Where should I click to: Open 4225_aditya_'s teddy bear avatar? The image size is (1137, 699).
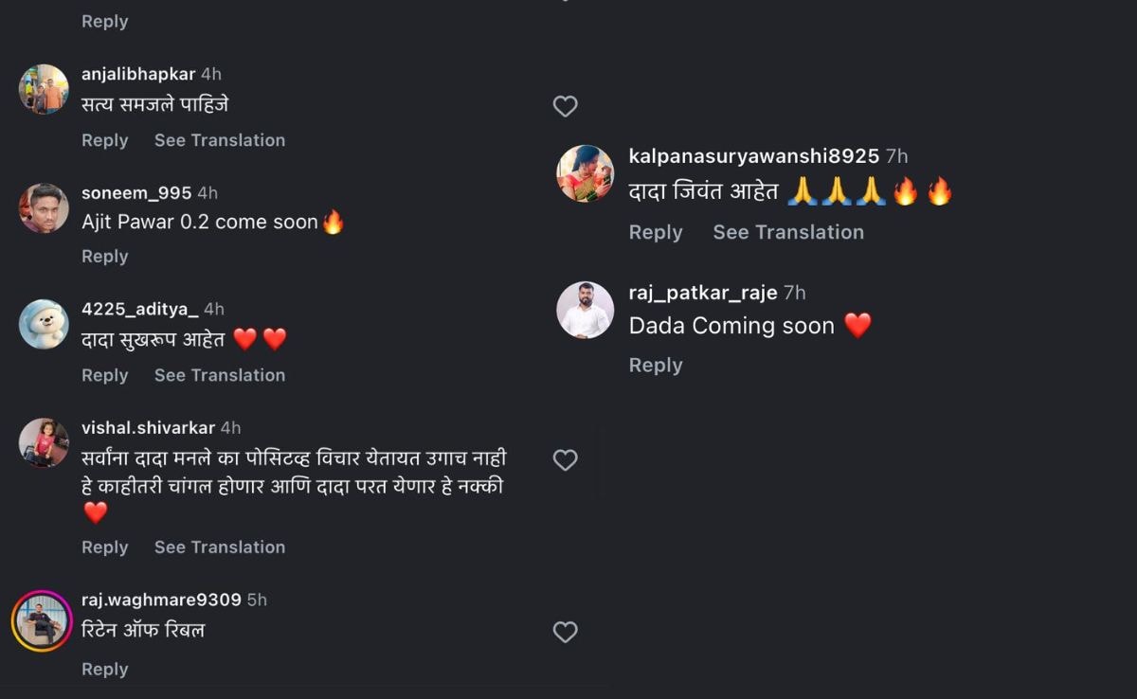click(x=44, y=324)
